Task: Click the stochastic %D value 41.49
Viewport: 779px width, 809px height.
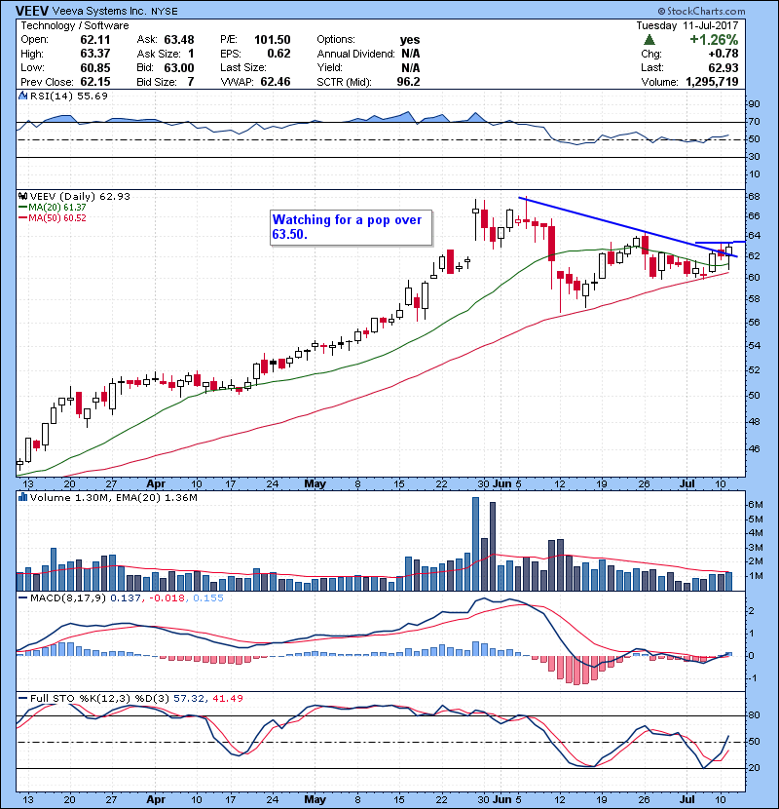Action: [x=227, y=698]
